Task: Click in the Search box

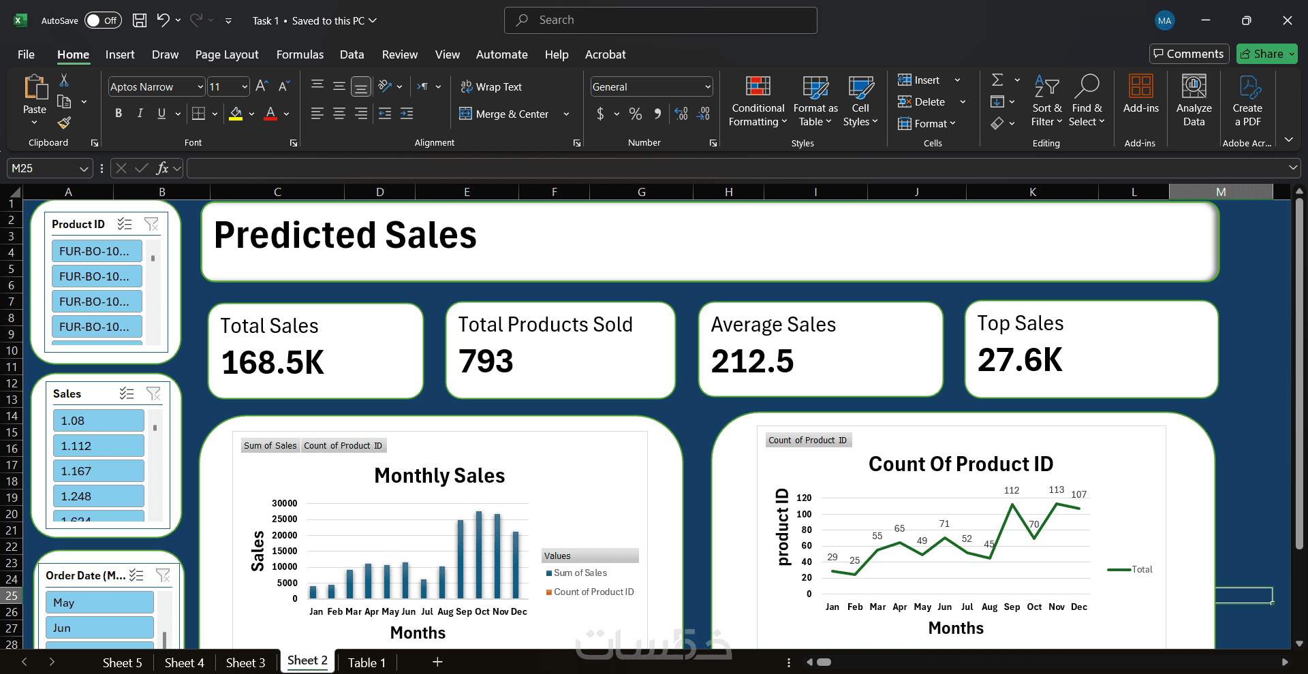Action: click(661, 20)
